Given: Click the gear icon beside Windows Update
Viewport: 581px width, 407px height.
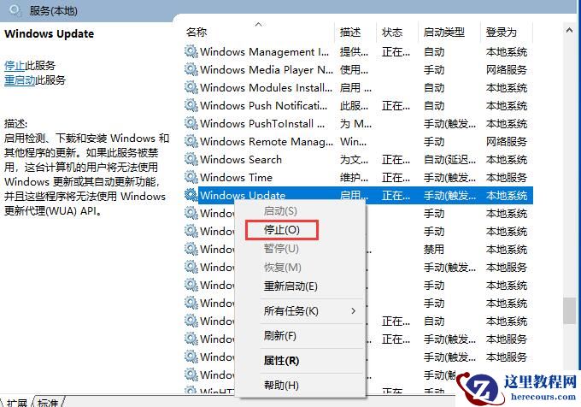Looking at the screenshot, I should pyautogui.click(x=191, y=195).
